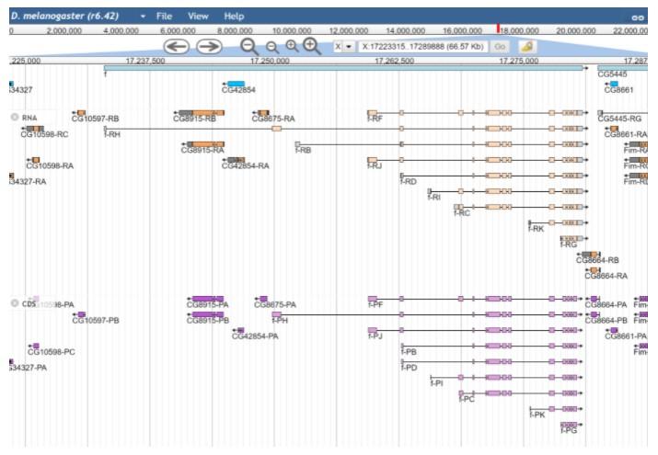Select transcript f-RG
This screenshot has height=455, width=658.
pyautogui.click(x=572, y=238)
